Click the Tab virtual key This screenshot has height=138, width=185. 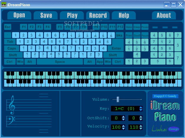(10, 42)
